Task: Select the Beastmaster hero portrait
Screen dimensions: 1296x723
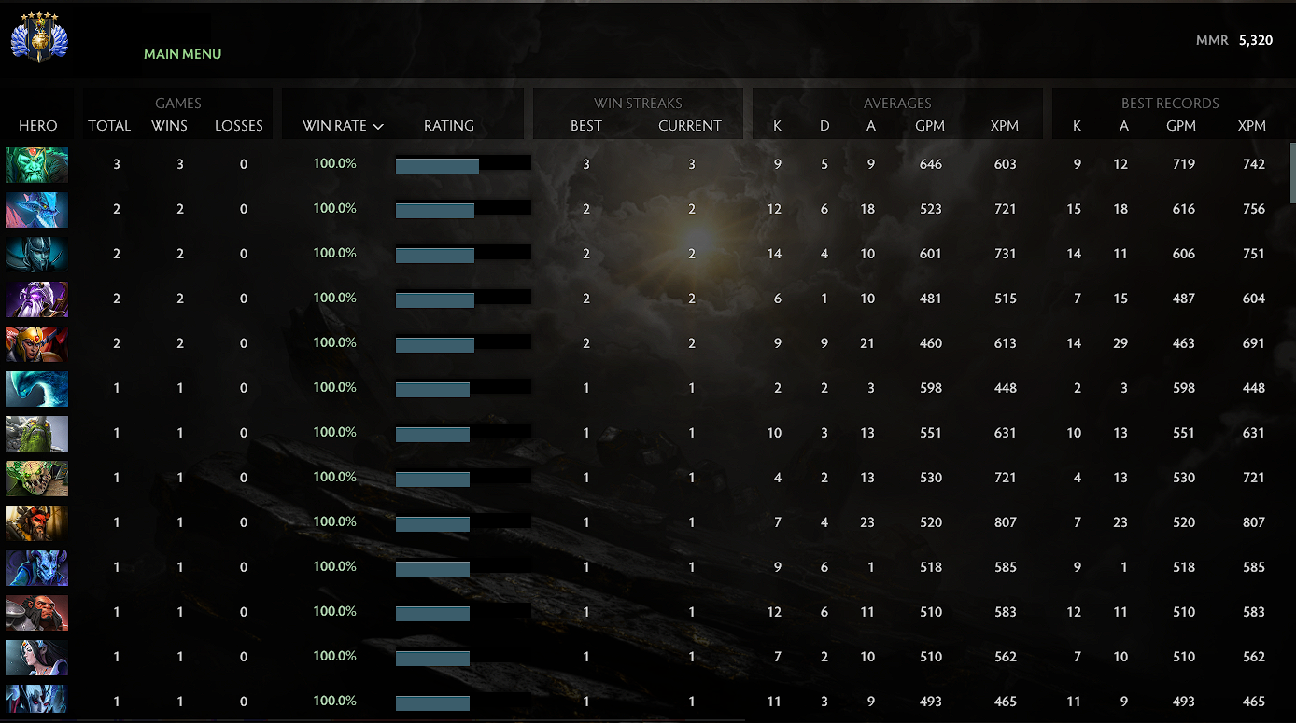Action: tap(37, 523)
